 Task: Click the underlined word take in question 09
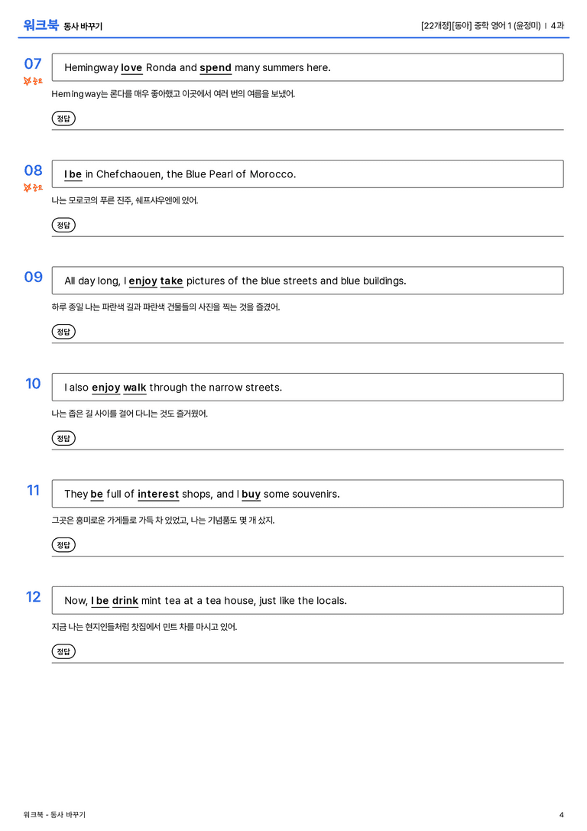(172, 281)
